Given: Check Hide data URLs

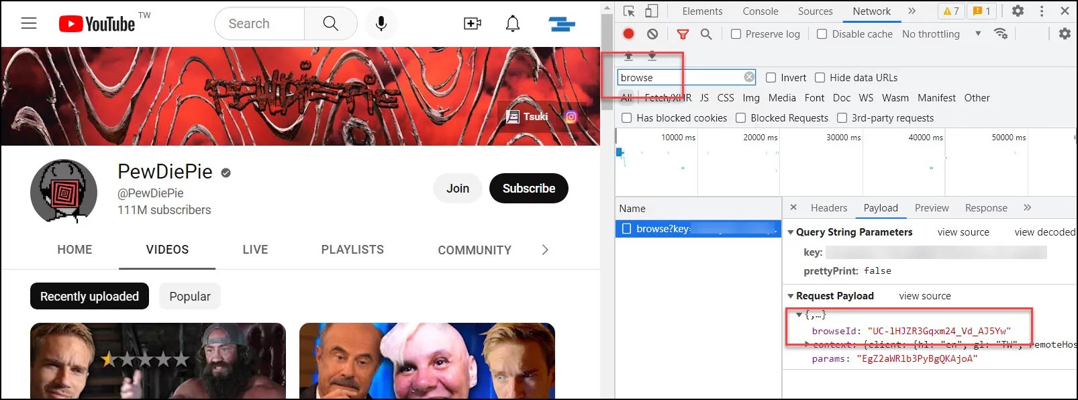Looking at the screenshot, I should coord(820,78).
